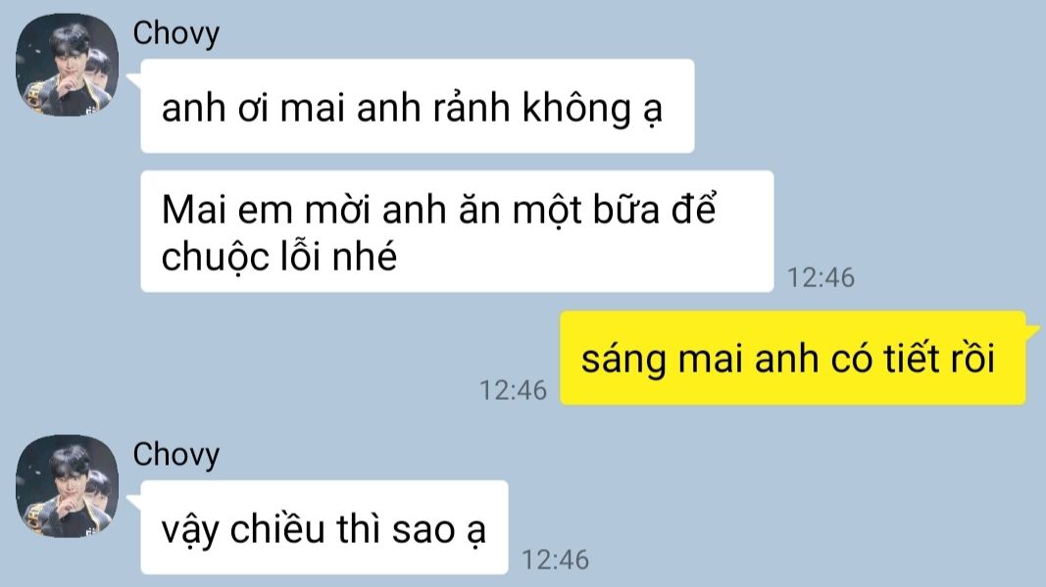
Task: Click the text line 'chuộc lỗi nhé'
Action: click(278, 257)
